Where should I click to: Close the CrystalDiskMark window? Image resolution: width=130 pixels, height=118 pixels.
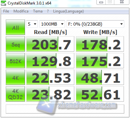click(122, 2)
